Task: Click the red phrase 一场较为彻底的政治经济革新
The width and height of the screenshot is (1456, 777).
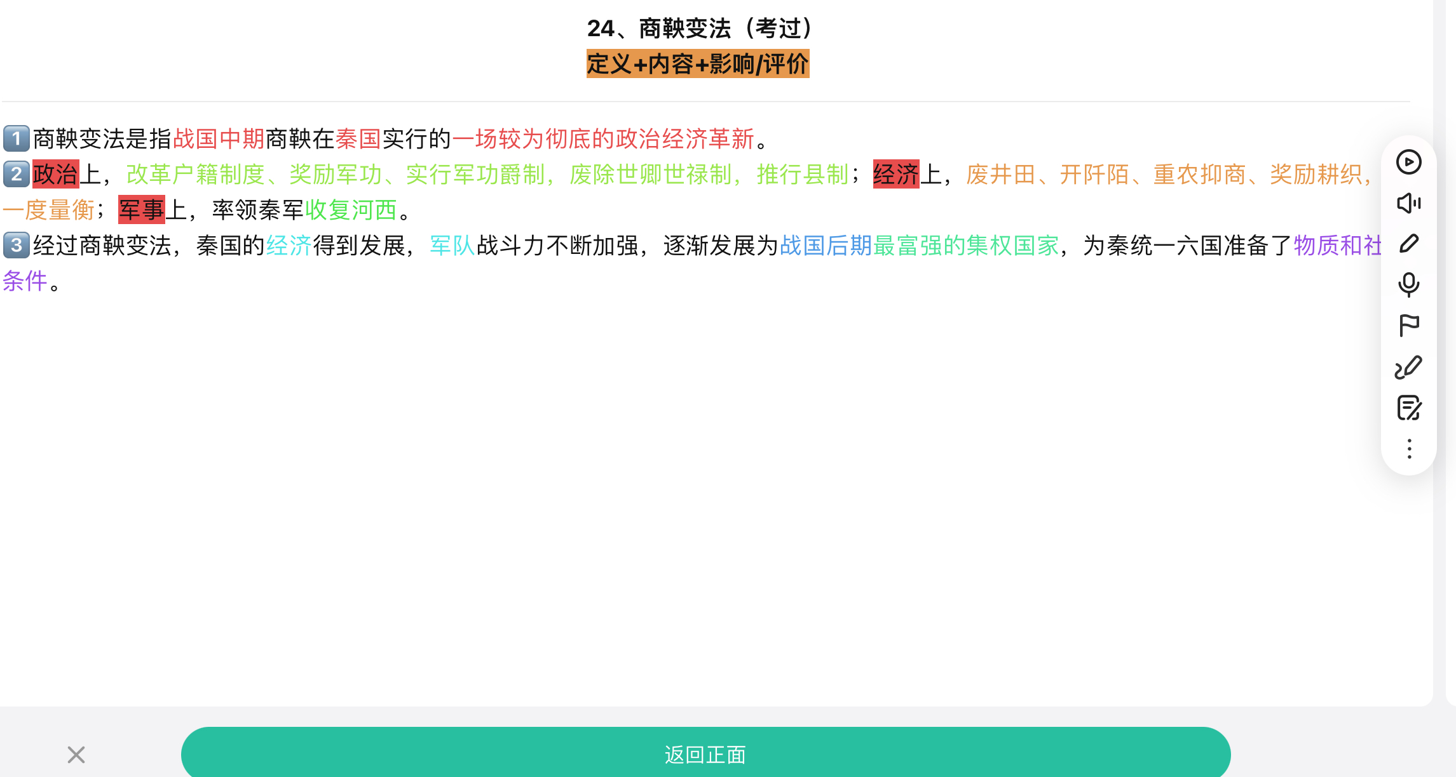Action: point(603,138)
